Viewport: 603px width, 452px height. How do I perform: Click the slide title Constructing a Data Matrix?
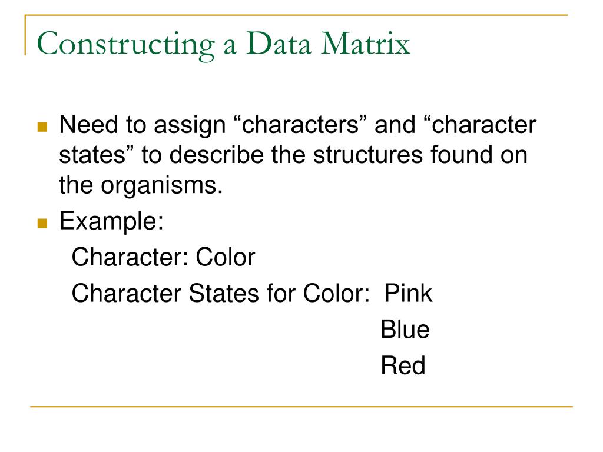[x=223, y=44]
